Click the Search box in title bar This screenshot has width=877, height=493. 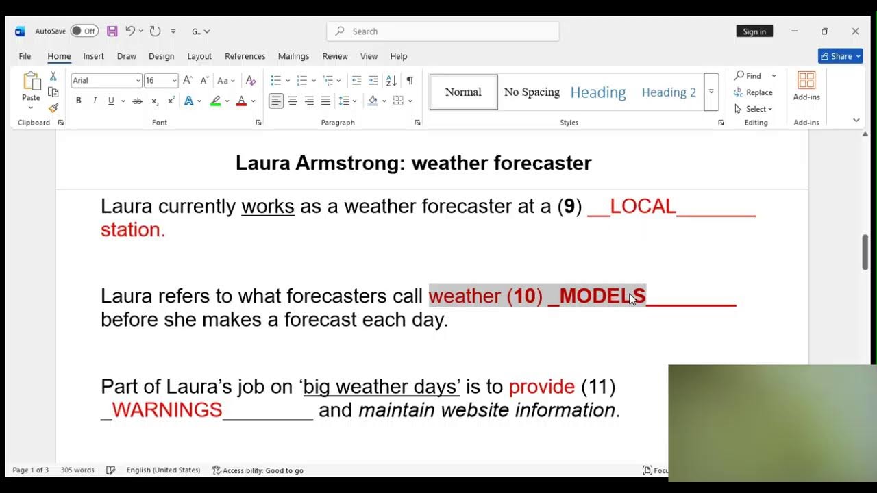click(443, 31)
